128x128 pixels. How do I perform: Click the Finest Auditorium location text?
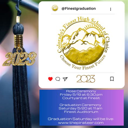coord(81,112)
